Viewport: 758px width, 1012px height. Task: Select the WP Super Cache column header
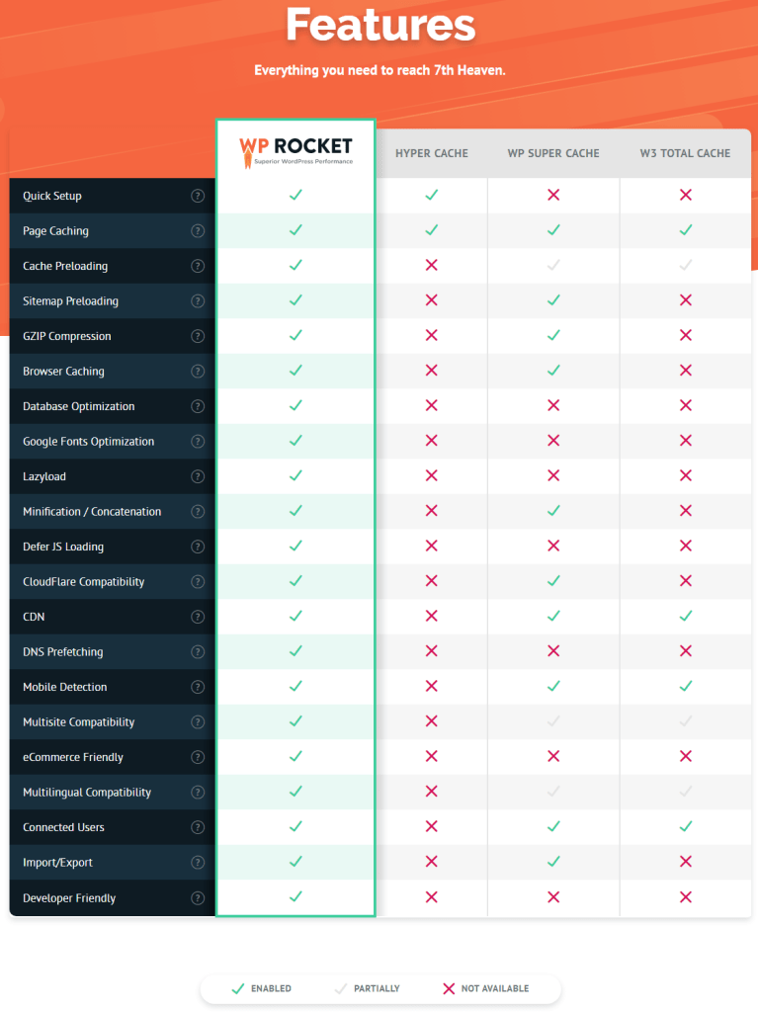click(x=553, y=153)
